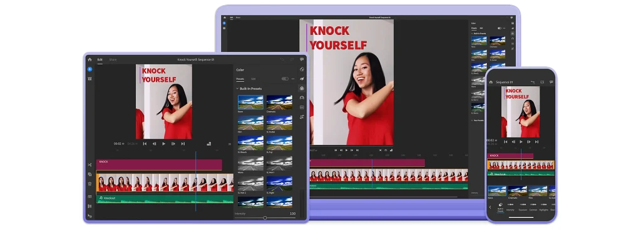Change aspect ratio icon below the tablet preview
Screen dimensions: 641x238
tap(209, 144)
